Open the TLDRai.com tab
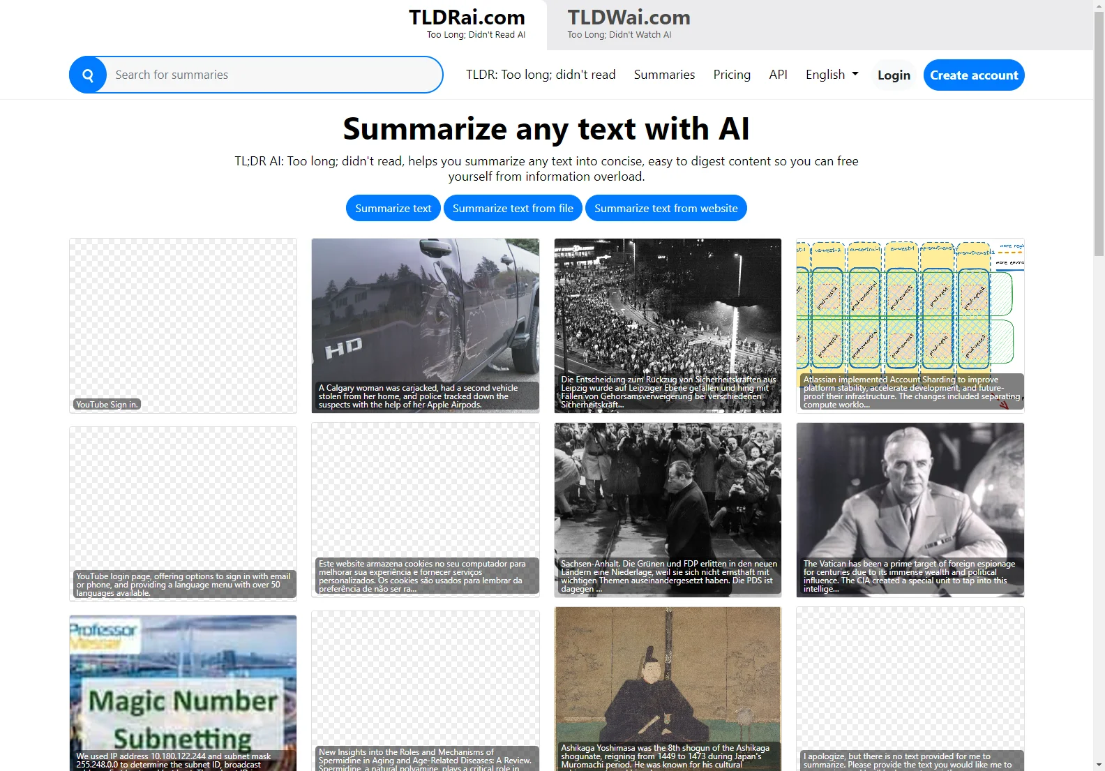The image size is (1105, 771). tap(467, 24)
